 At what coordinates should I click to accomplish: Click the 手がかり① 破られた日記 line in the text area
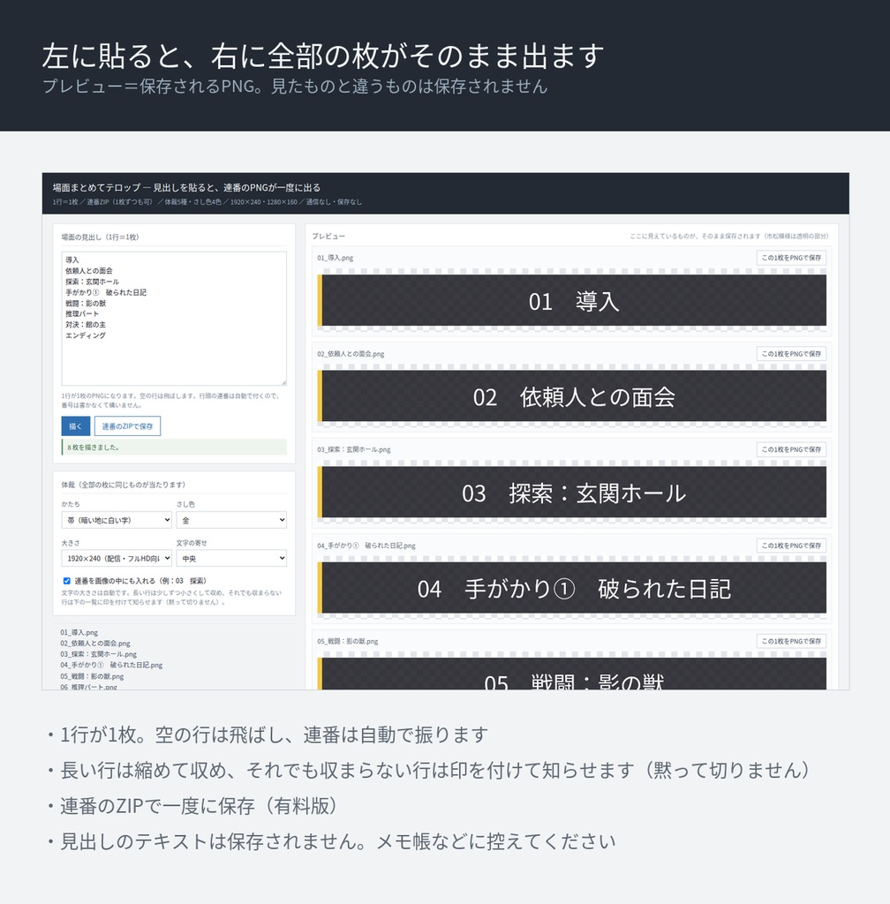coord(105,292)
